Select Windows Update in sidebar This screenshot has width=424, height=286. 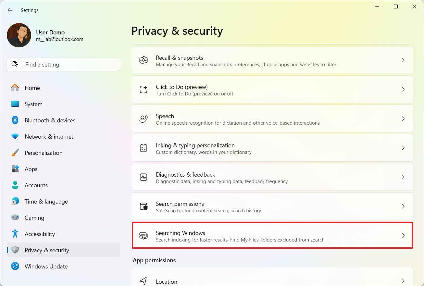46,267
